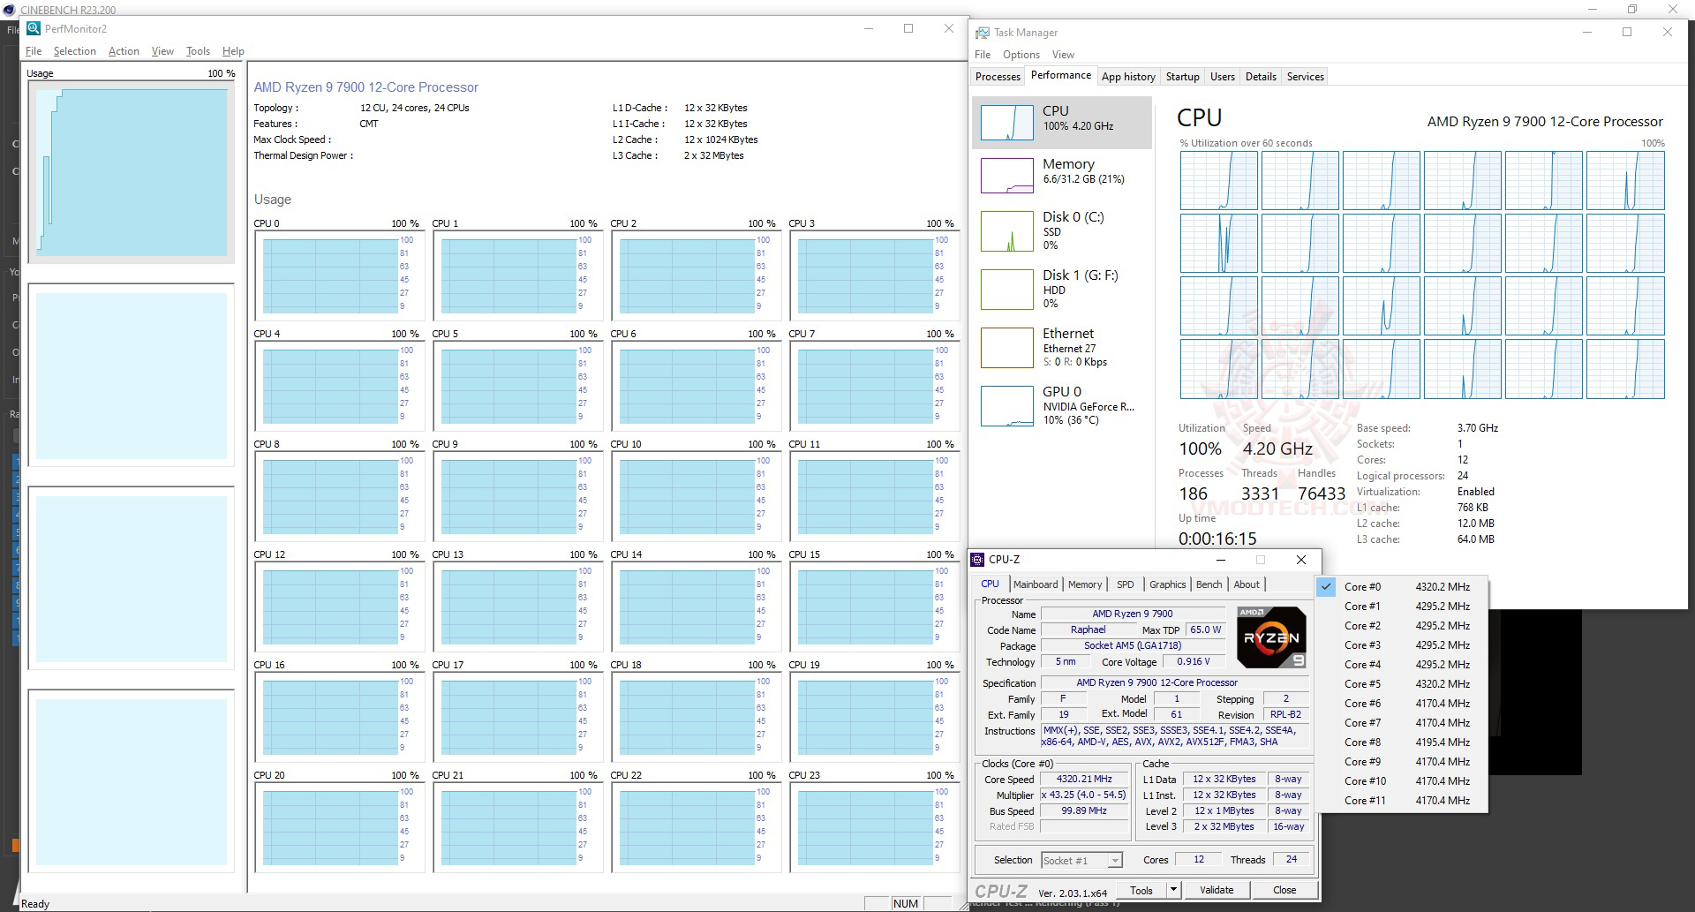Open Task Manager View menu
This screenshot has width=1695, height=912.
tap(1063, 55)
